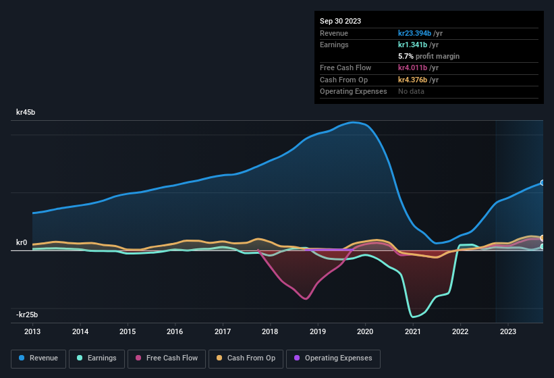Click the 2019 x-axis label
554x378 pixels.
tap(318, 331)
